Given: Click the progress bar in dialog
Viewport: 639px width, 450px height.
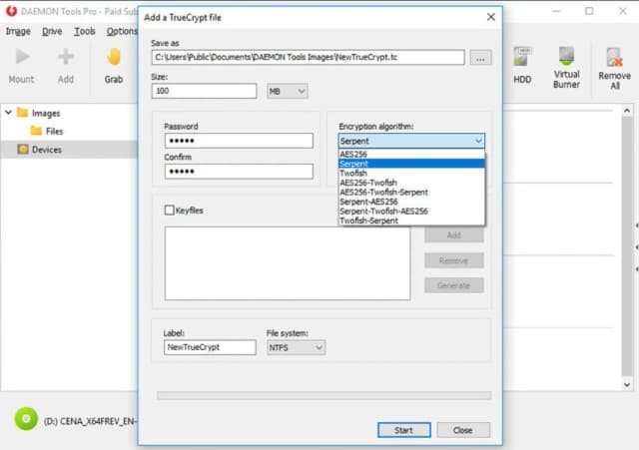Looking at the screenshot, I should [323, 395].
